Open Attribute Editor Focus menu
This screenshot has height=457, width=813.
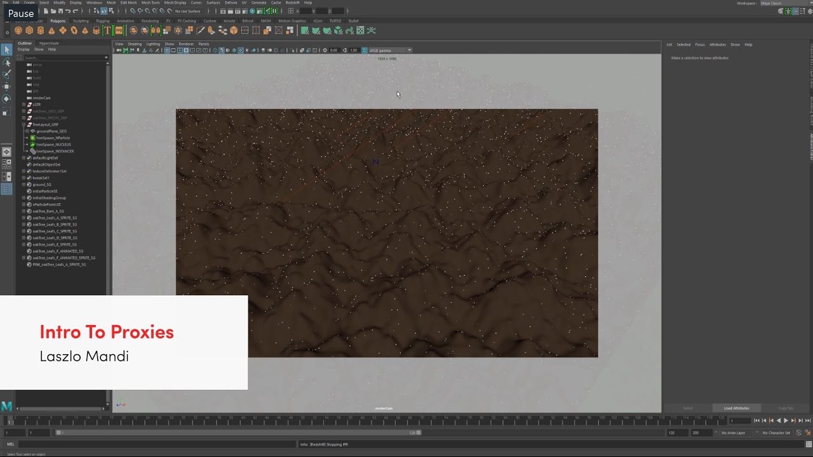tap(700, 44)
